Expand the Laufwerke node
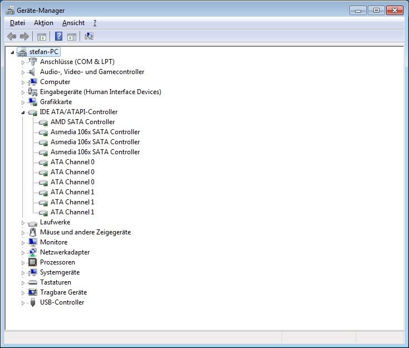The width and height of the screenshot is (409, 348). [x=23, y=223]
